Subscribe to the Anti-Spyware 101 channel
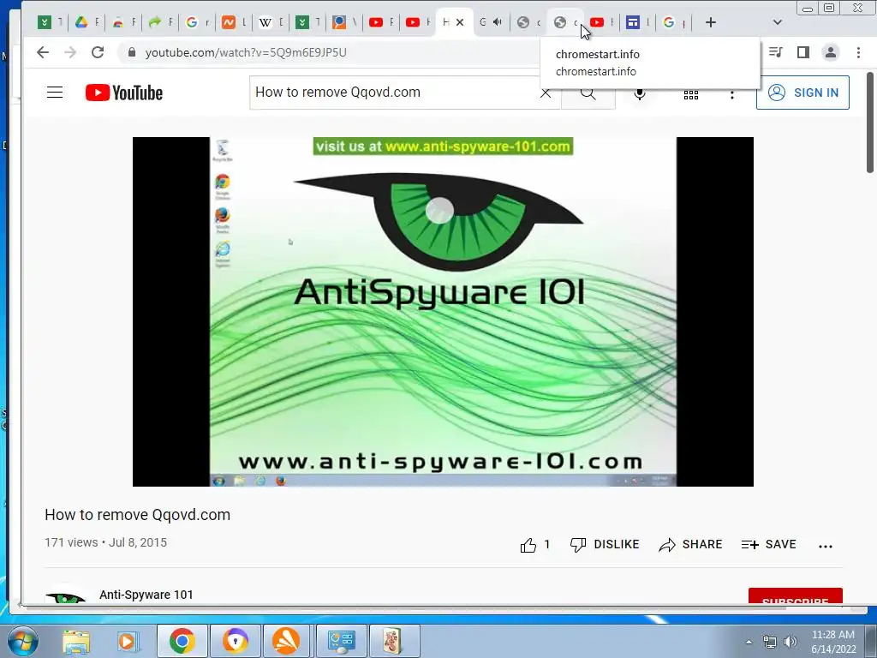This screenshot has height=658, width=877. coord(796,596)
